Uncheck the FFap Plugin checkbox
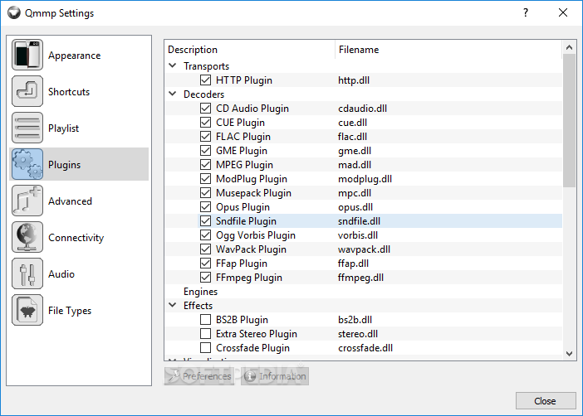 tap(205, 264)
